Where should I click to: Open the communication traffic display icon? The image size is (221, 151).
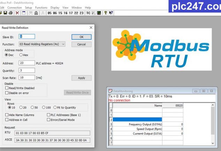[x=93, y=13]
